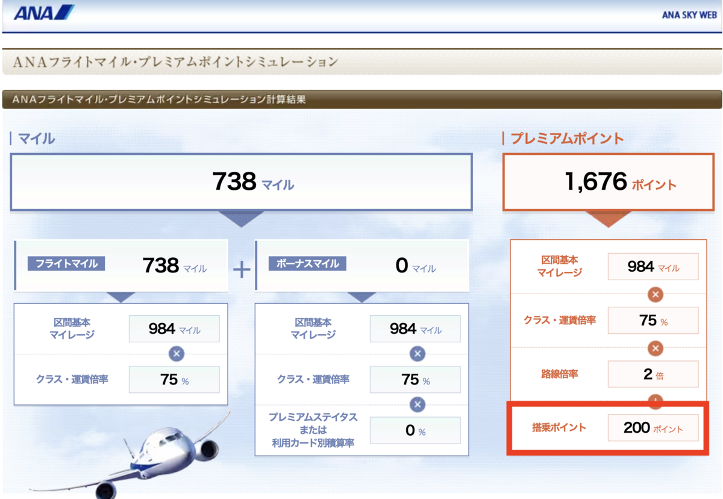Select the bonus mile 0 マイル value
The height and width of the screenshot is (499, 723).
click(416, 266)
